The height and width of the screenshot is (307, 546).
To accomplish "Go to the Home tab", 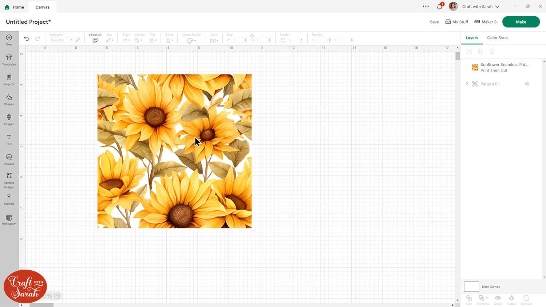I will (15, 7).
